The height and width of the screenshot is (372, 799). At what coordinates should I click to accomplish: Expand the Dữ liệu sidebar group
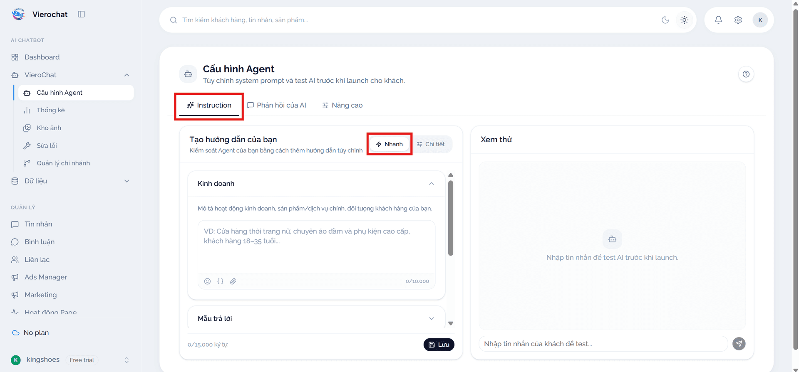coord(71,181)
